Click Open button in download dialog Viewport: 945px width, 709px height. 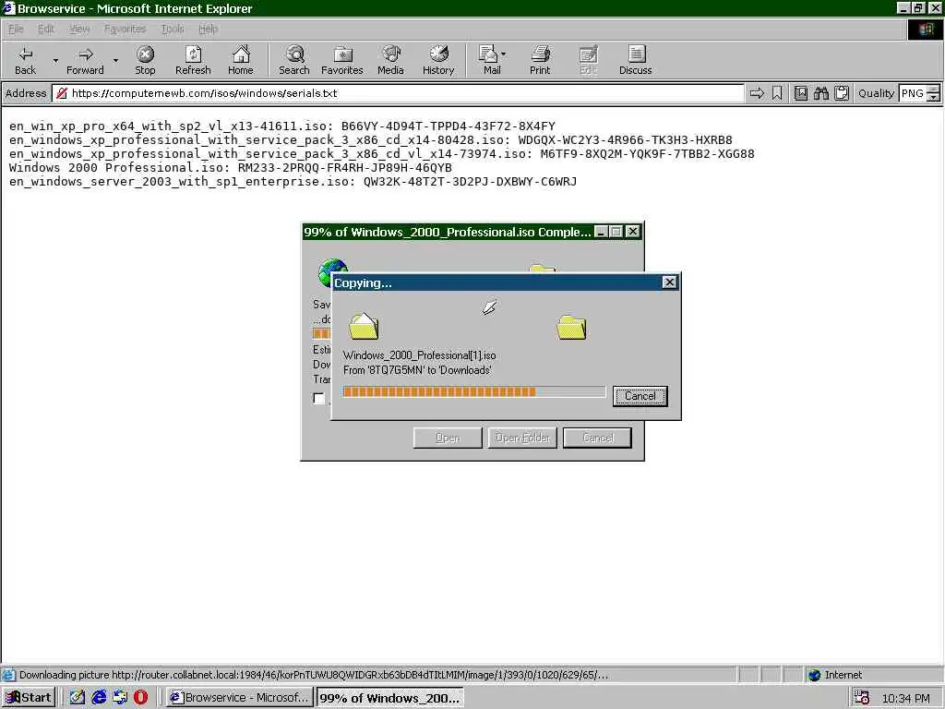click(x=448, y=438)
